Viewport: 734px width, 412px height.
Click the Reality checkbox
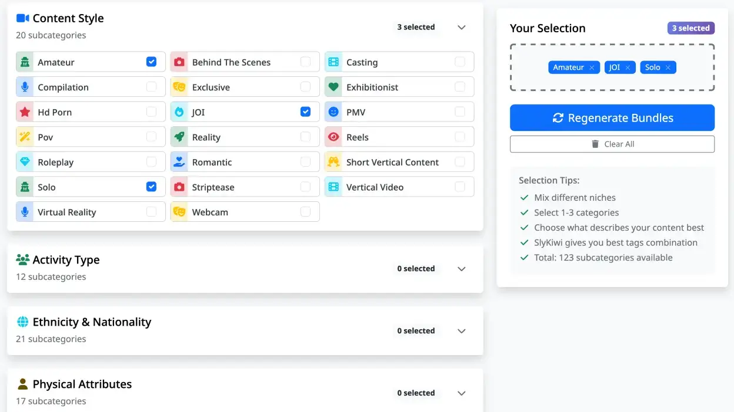point(305,137)
